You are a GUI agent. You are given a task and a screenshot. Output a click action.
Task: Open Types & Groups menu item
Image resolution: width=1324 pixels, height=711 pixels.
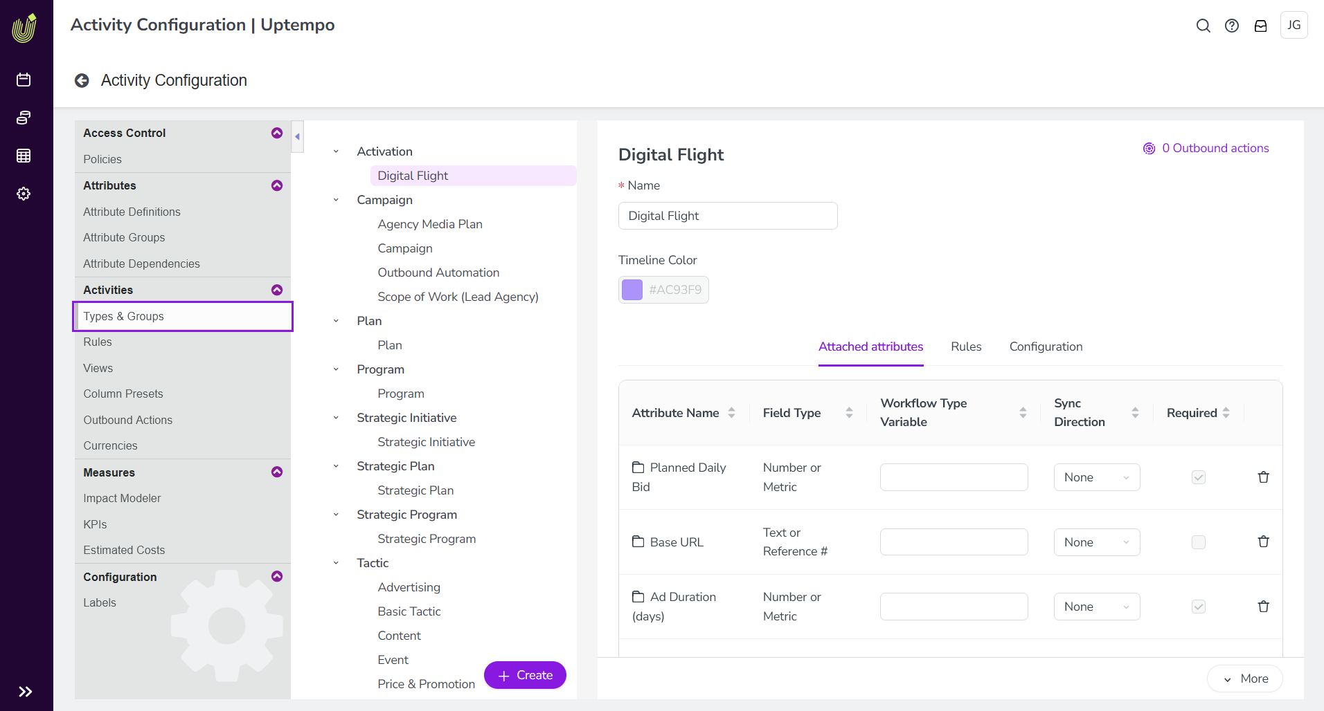183,316
